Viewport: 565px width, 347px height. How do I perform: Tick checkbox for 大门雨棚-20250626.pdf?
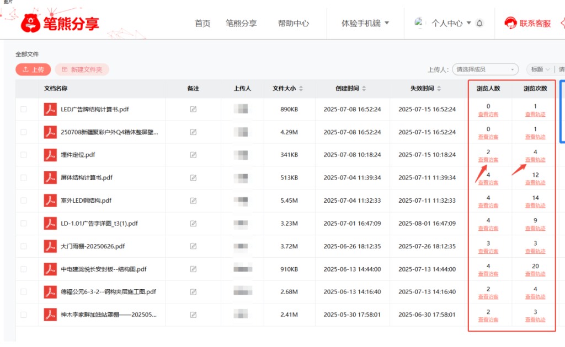coord(23,246)
